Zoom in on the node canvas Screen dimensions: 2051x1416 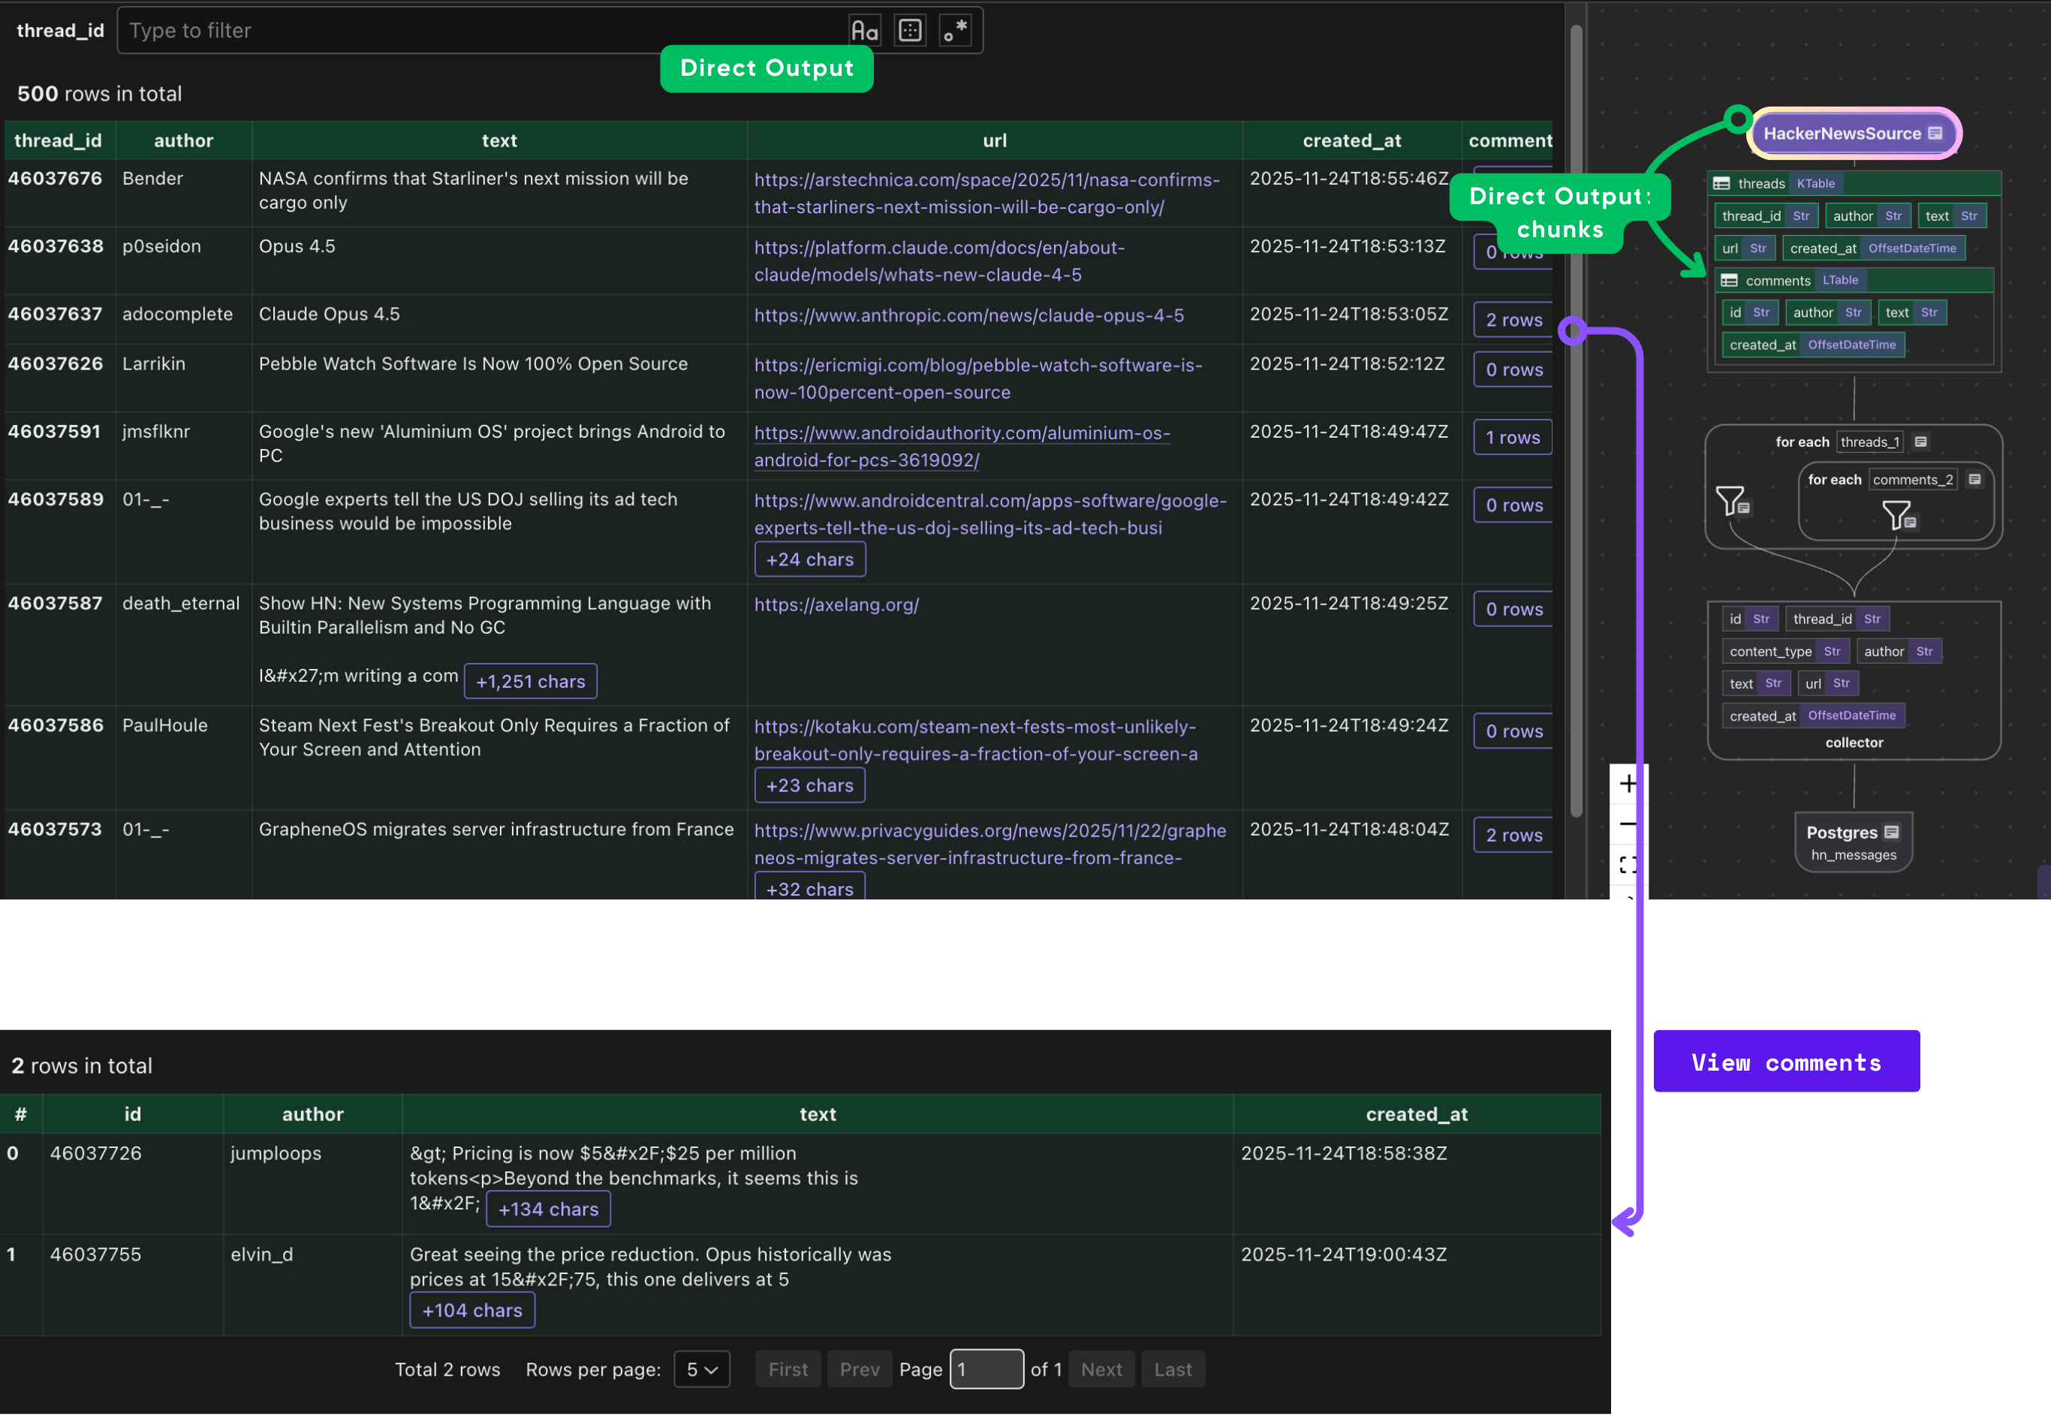click(1629, 783)
